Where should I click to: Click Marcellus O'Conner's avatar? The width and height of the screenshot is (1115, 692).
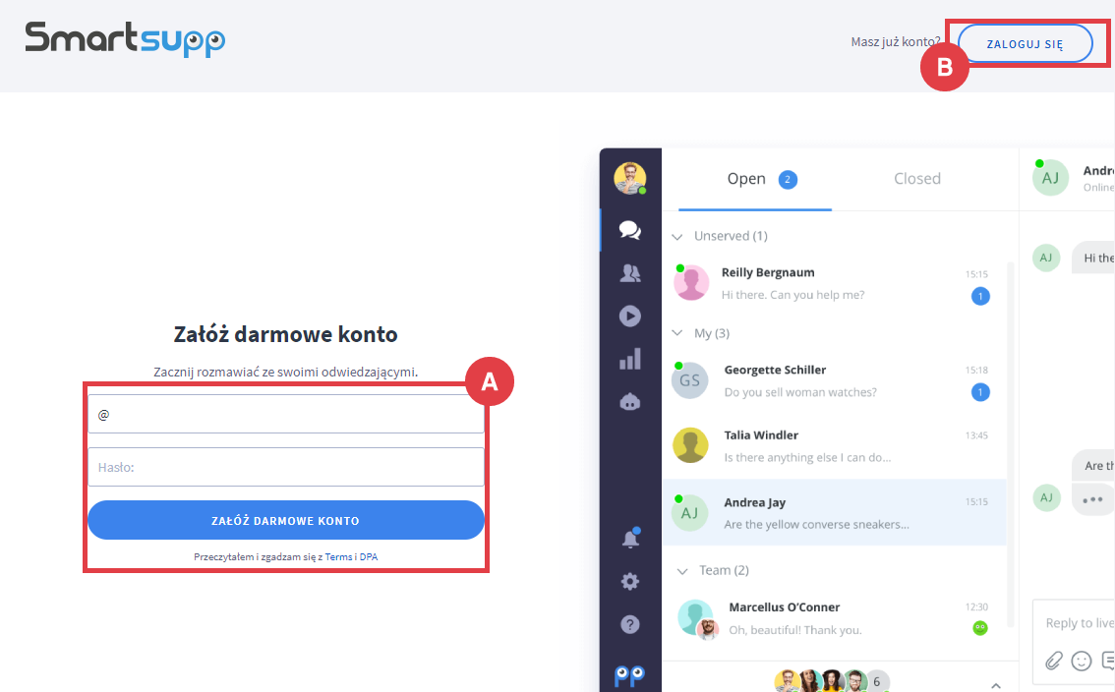[695, 617]
